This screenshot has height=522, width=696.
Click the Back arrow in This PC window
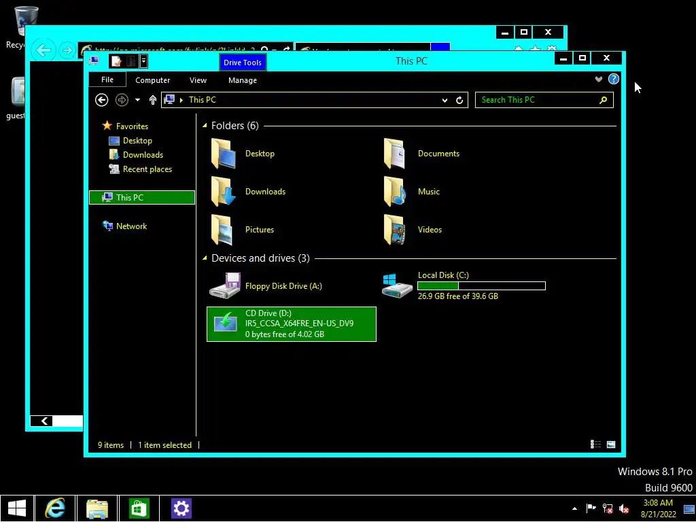coord(102,100)
